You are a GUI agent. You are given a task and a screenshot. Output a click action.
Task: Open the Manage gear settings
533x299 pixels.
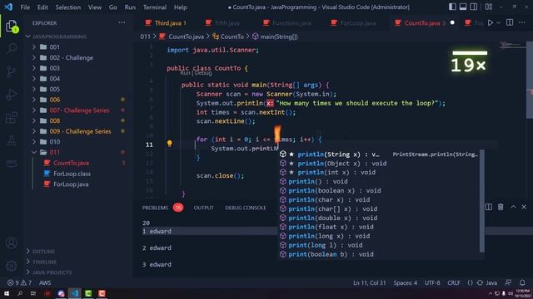coord(12,266)
